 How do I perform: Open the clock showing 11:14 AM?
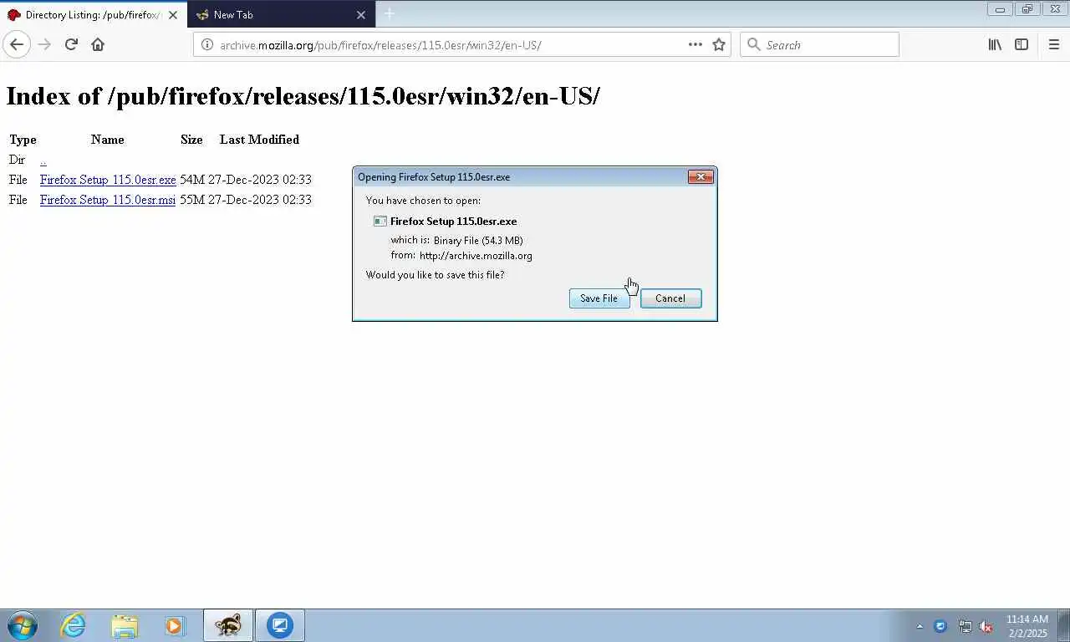pos(1027,626)
